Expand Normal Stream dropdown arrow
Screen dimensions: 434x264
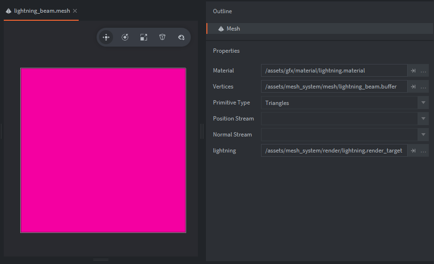[423, 135]
